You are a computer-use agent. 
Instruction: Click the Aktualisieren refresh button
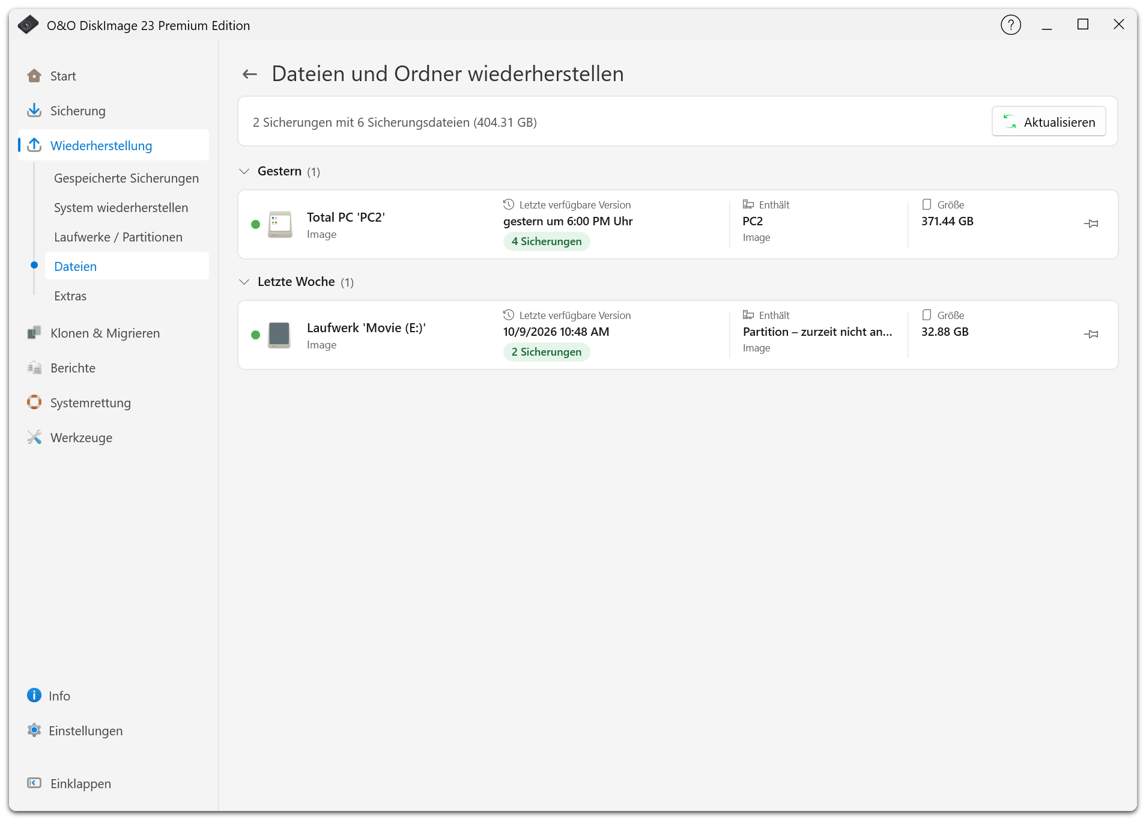click(x=1048, y=122)
